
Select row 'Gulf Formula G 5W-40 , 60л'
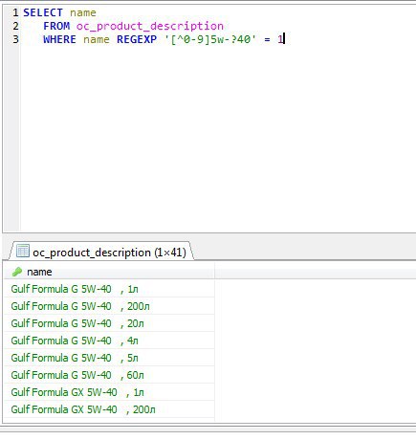(x=109, y=375)
